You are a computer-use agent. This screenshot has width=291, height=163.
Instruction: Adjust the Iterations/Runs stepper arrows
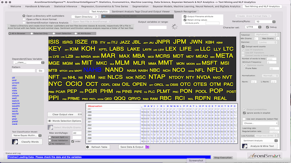pos(274,22)
